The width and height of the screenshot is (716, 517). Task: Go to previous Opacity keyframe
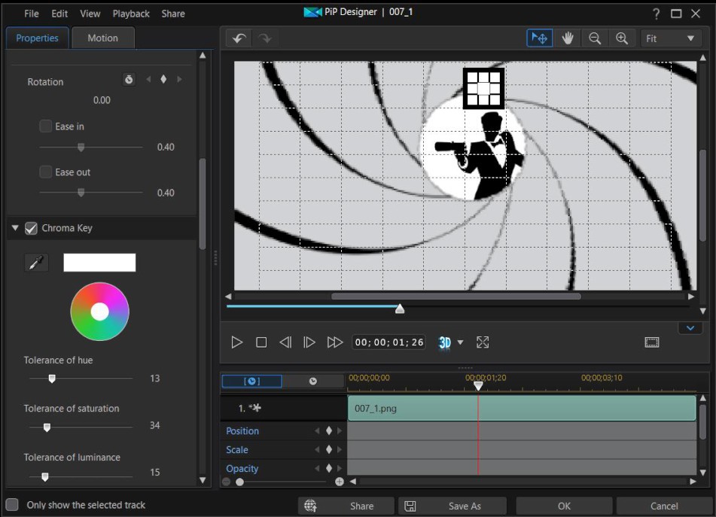pyautogui.click(x=318, y=468)
